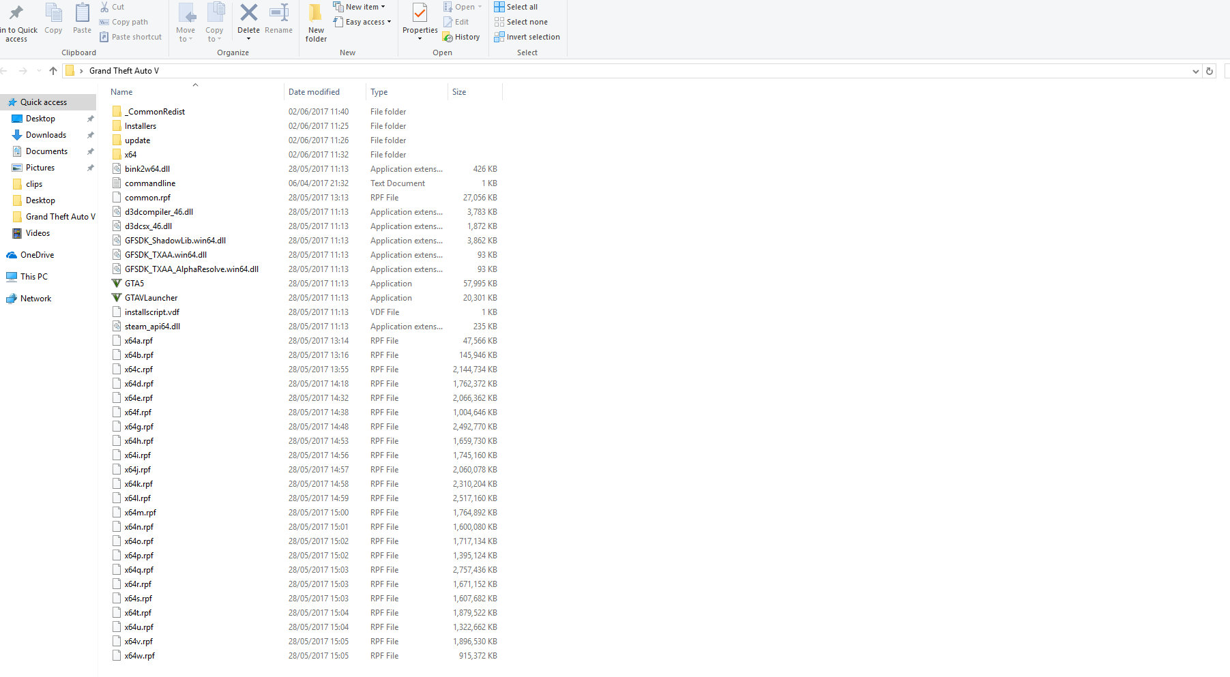Refresh the current folder view

1210,71
